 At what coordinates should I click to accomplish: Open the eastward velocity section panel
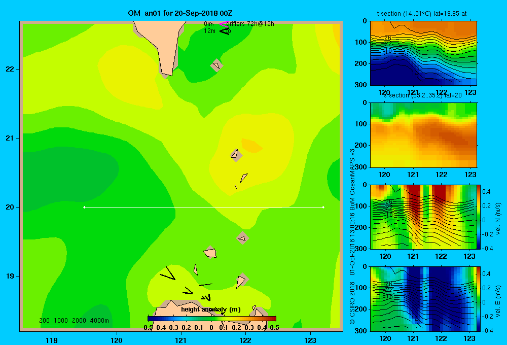pyautogui.click(x=423, y=298)
